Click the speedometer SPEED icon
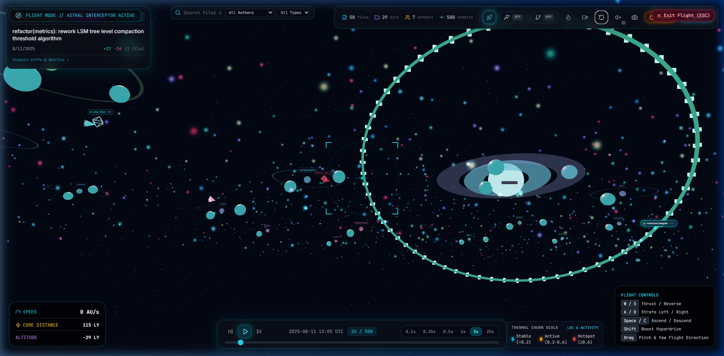 coord(18,312)
